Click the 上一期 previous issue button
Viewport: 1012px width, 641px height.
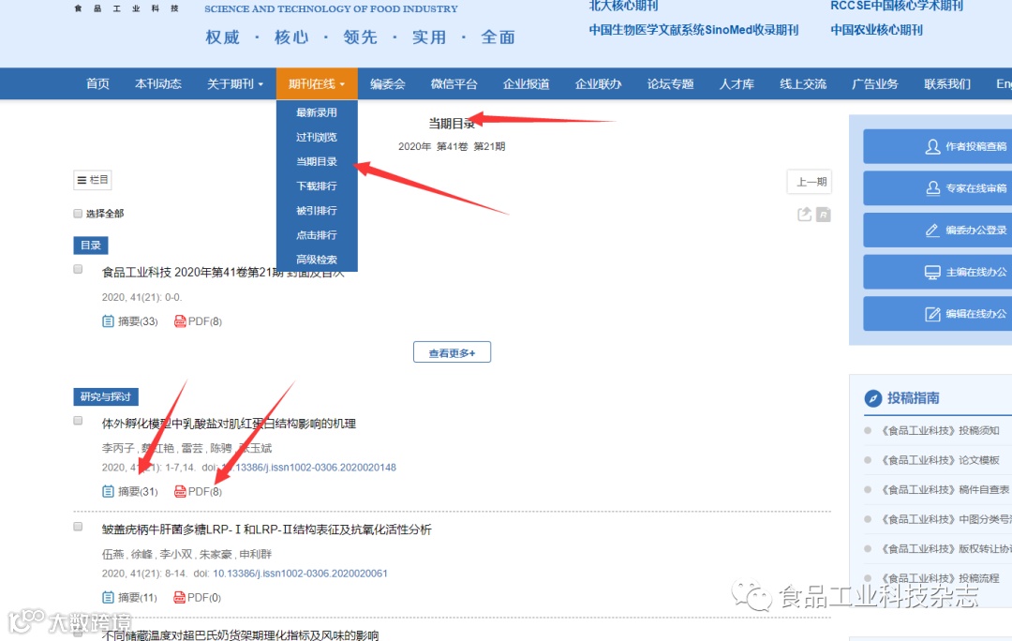click(x=810, y=182)
